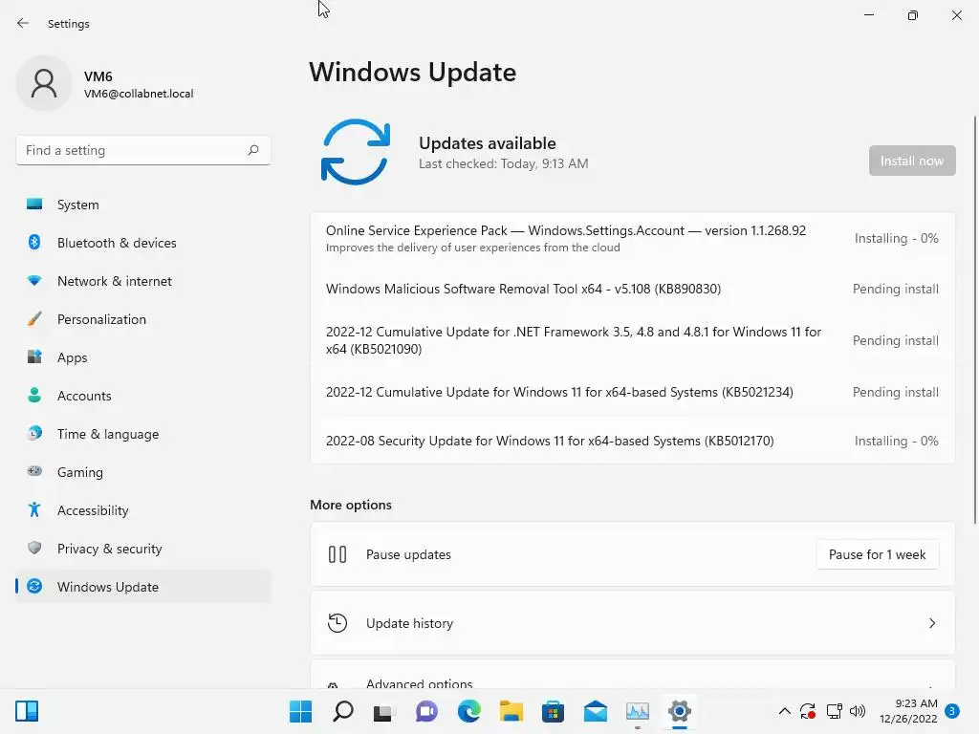Click the Windows Update sync icon in sidebar
979x734 pixels.
click(x=34, y=586)
